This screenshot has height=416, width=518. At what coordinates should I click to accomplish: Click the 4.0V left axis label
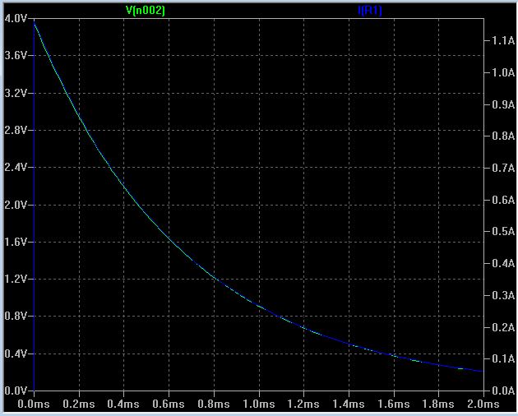tap(16, 18)
